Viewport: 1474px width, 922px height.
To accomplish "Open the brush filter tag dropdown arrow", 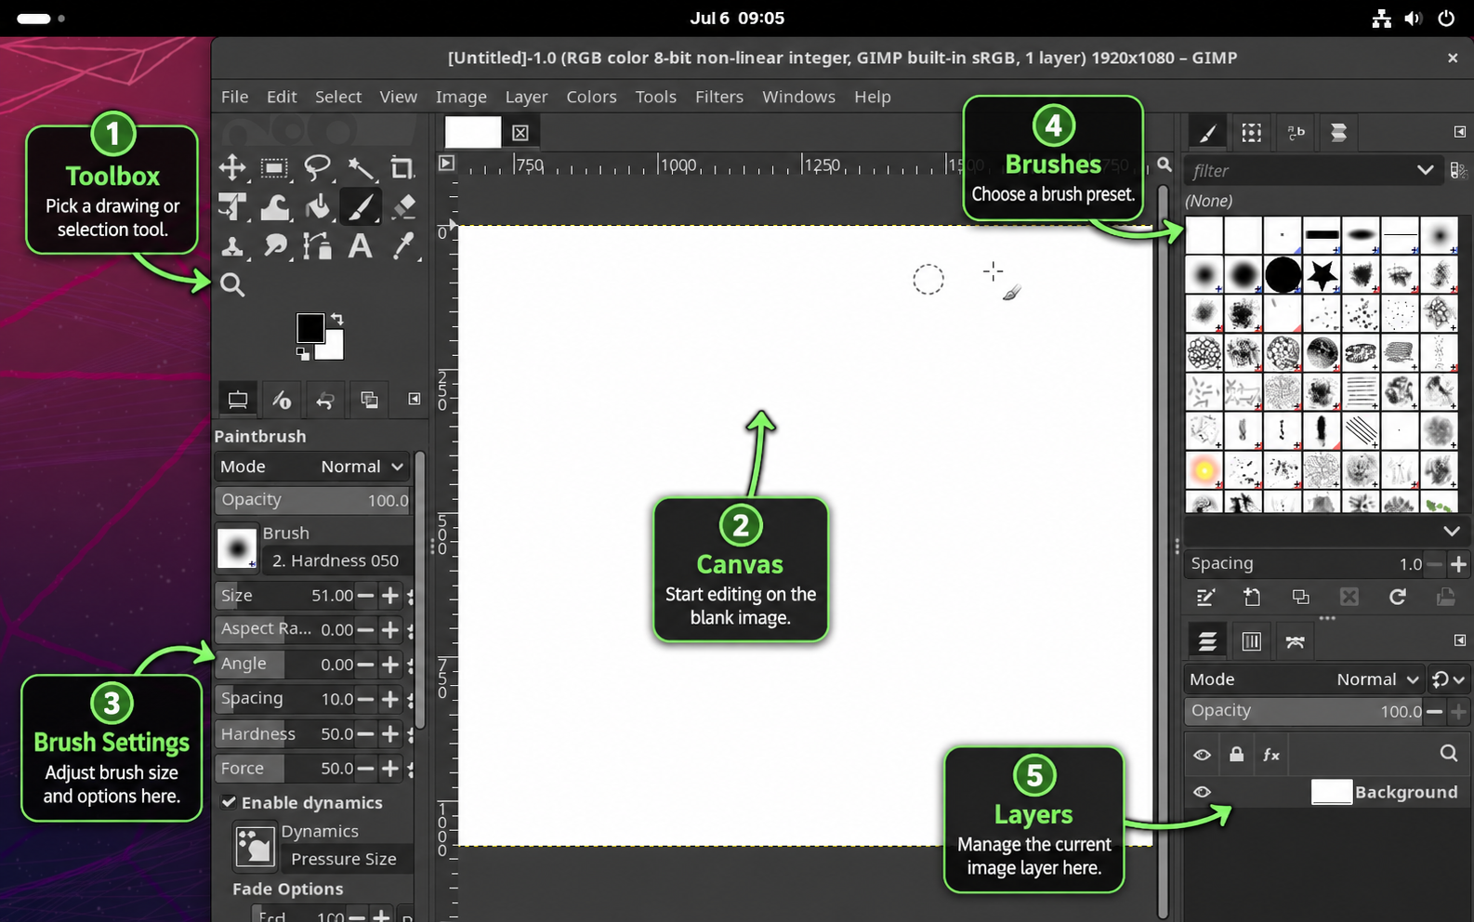I will tap(1425, 170).
